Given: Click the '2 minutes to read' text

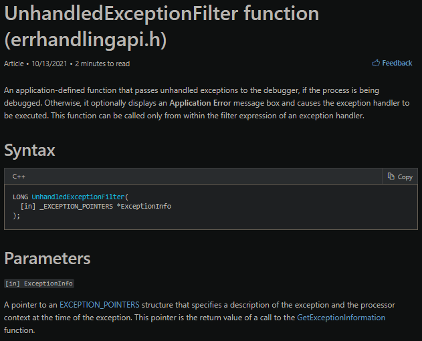Looking at the screenshot, I should (x=102, y=64).
